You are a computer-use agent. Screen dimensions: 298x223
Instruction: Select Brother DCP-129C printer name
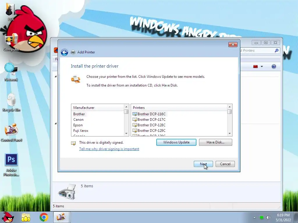tap(151, 131)
